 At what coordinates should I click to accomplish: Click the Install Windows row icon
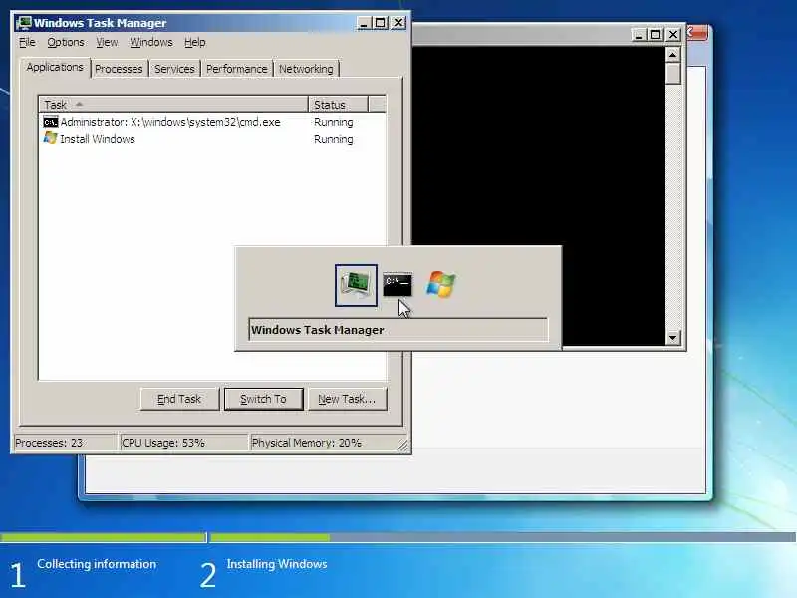pos(51,138)
